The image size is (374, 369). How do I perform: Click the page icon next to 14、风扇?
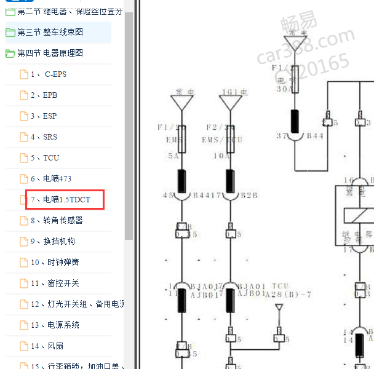coord(24,346)
